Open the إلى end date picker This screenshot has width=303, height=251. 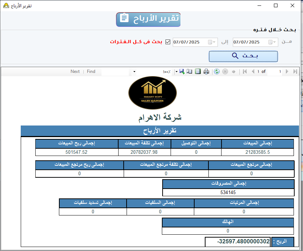214,42
